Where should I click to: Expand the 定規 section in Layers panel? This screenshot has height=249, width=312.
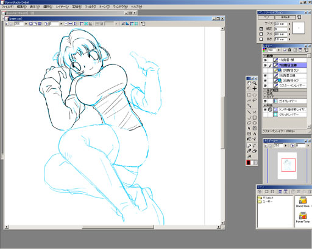tap(264, 94)
